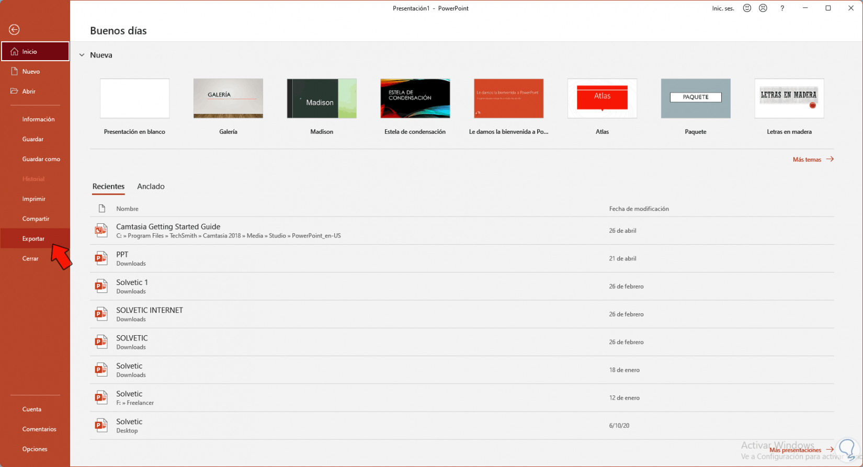Click the 26 de abril date
Viewport: 863px width, 467px height.
pos(622,231)
